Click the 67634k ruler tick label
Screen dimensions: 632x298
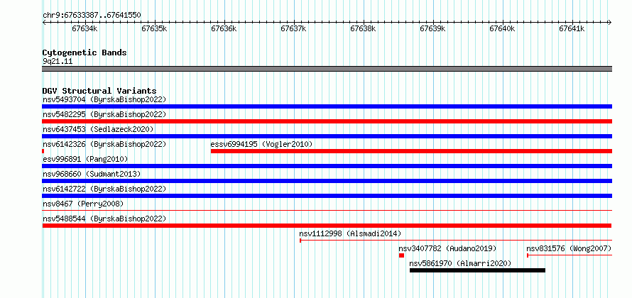[x=85, y=29]
